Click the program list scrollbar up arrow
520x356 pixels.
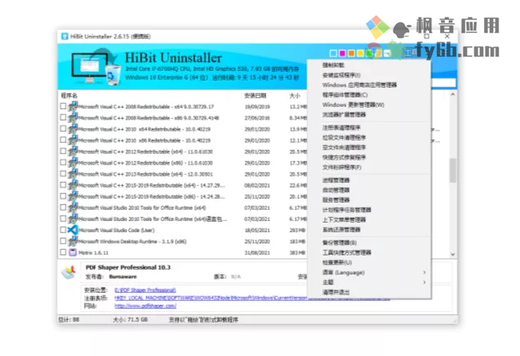[453, 95]
